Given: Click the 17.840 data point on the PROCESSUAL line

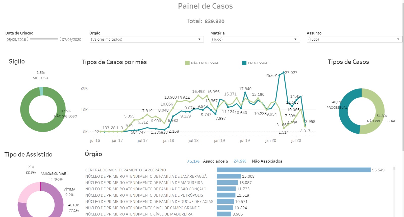Looking at the screenshot, I should click(x=245, y=93).
